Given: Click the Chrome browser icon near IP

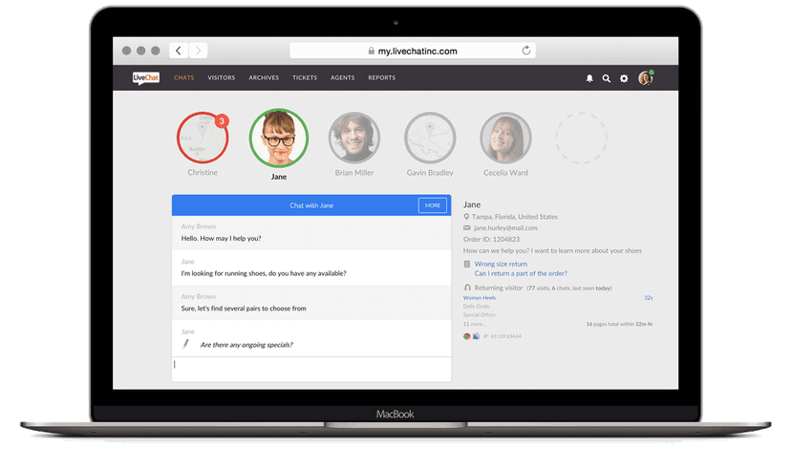Looking at the screenshot, I should coord(467,336).
